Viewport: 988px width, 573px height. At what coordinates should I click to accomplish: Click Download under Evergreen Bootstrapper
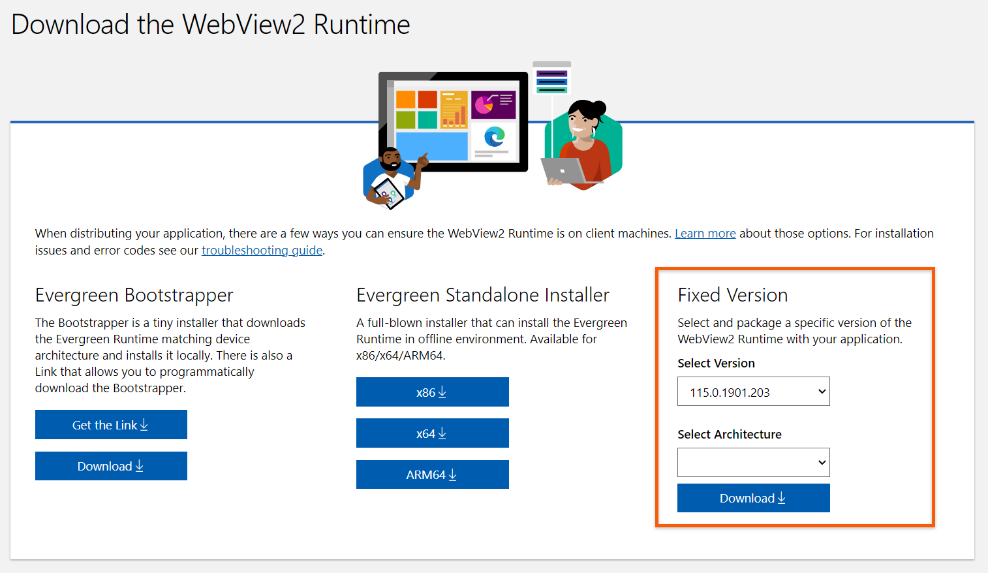(111, 465)
